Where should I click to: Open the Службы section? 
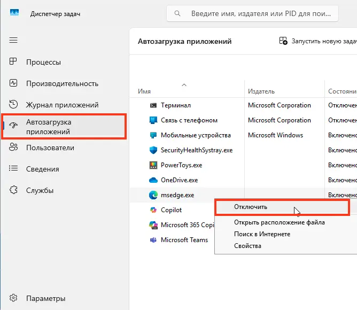[x=40, y=190]
